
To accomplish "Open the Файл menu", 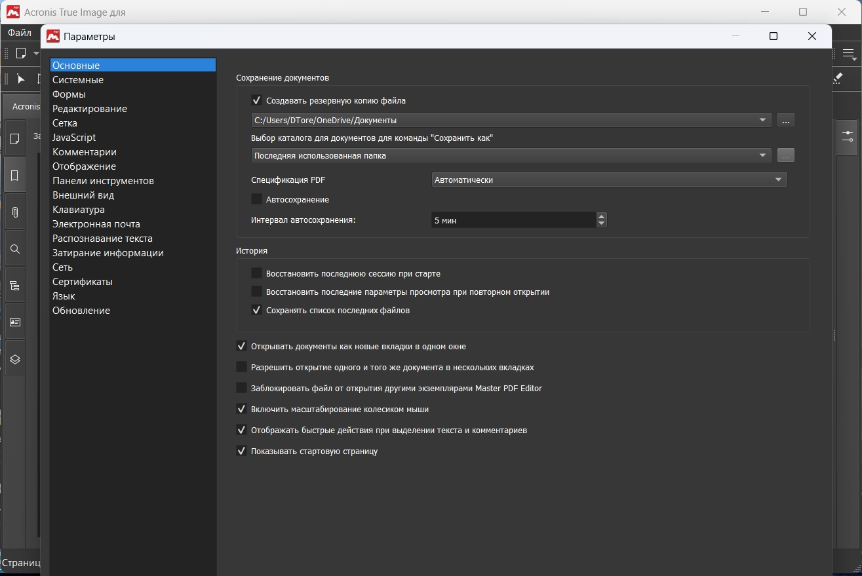I will tap(20, 33).
